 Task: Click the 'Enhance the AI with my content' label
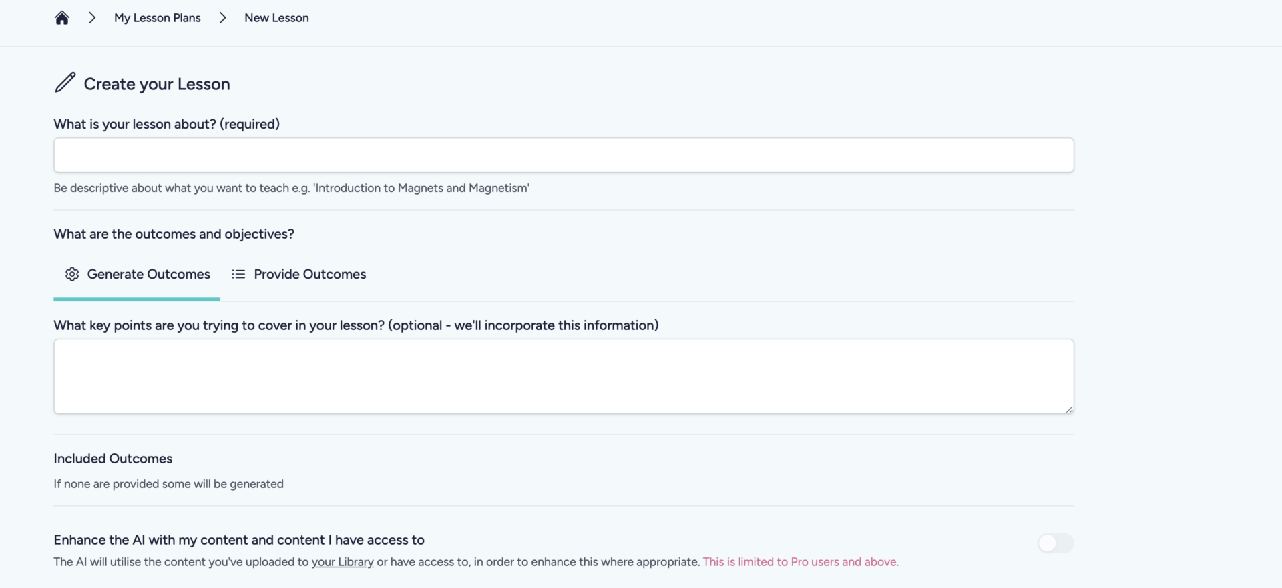[x=239, y=540]
